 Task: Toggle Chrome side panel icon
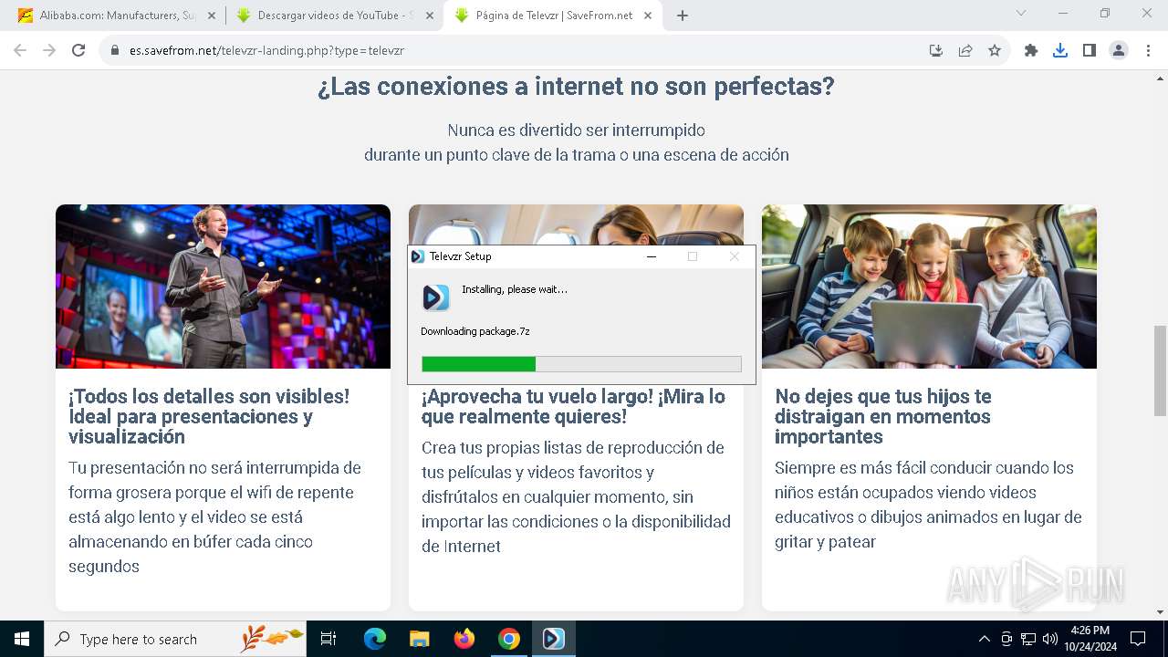[1090, 50]
